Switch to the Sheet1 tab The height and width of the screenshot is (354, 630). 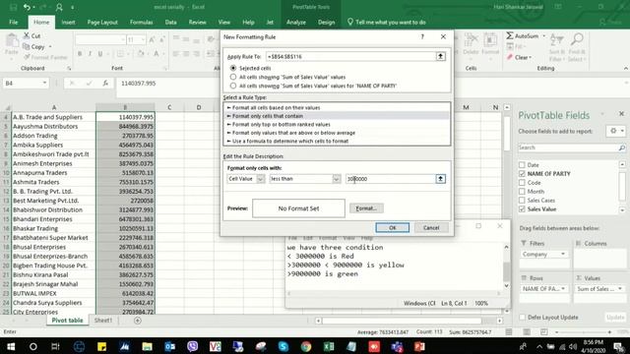pos(103,321)
